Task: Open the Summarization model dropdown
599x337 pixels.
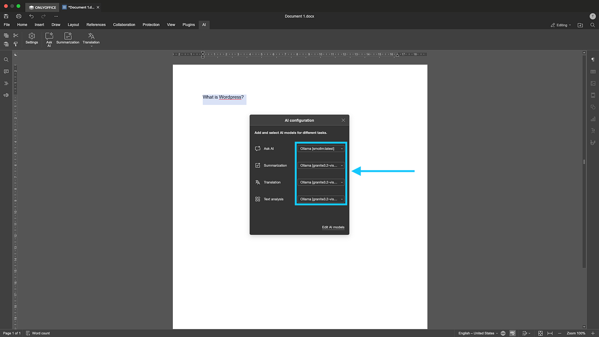Action: coord(321,166)
